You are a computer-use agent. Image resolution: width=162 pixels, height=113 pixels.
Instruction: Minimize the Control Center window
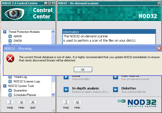46,4
